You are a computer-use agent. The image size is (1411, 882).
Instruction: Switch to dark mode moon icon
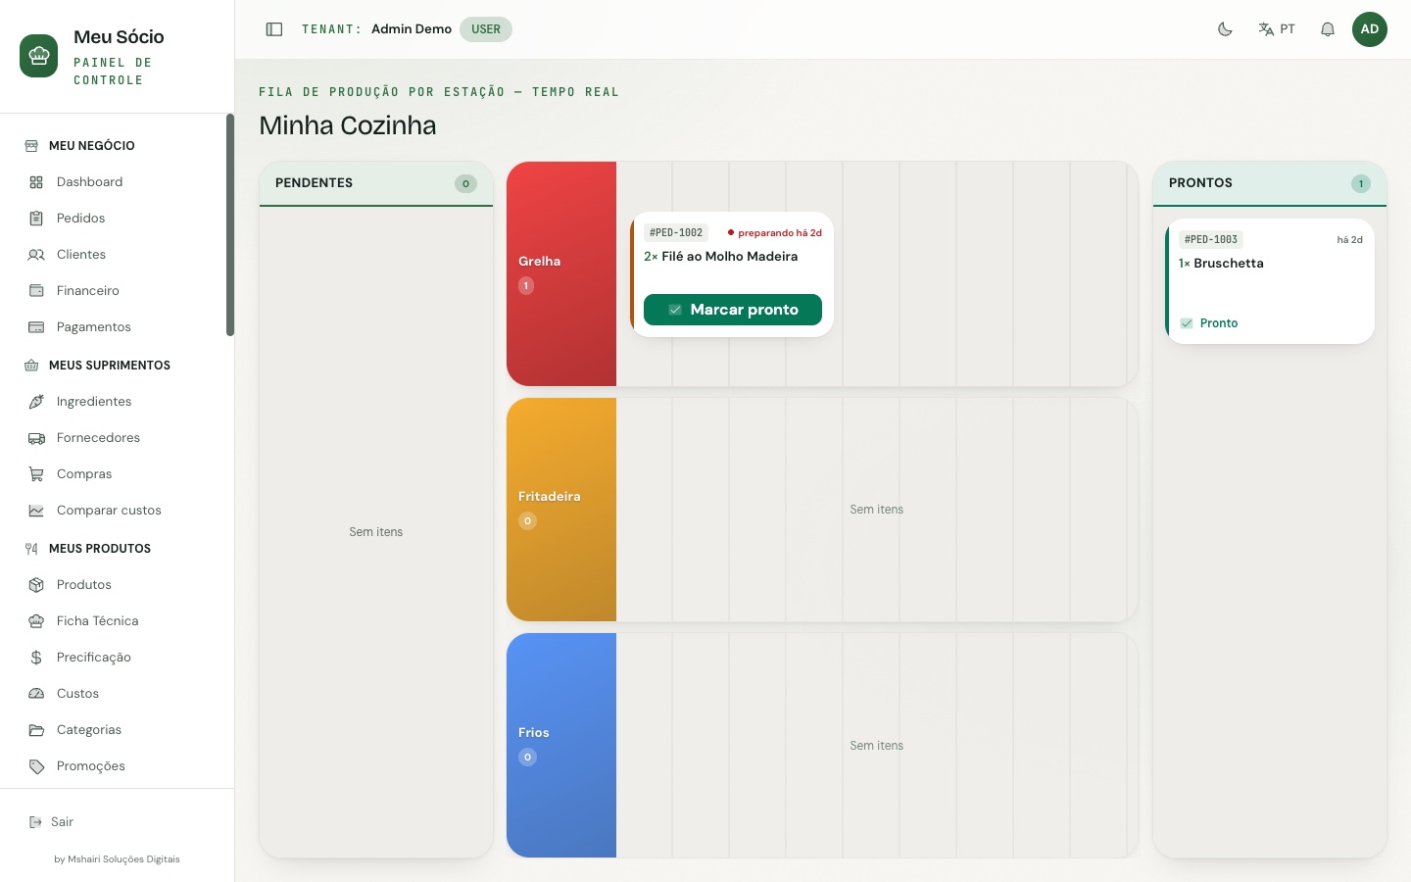[x=1225, y=29]
